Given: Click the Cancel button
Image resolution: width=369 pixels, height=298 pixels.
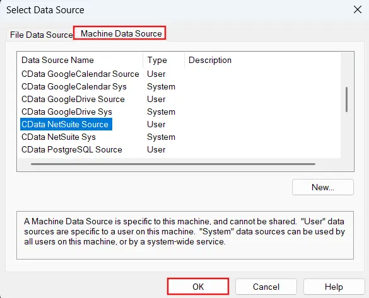Looking at the screenshot, I should click(266, 287).
